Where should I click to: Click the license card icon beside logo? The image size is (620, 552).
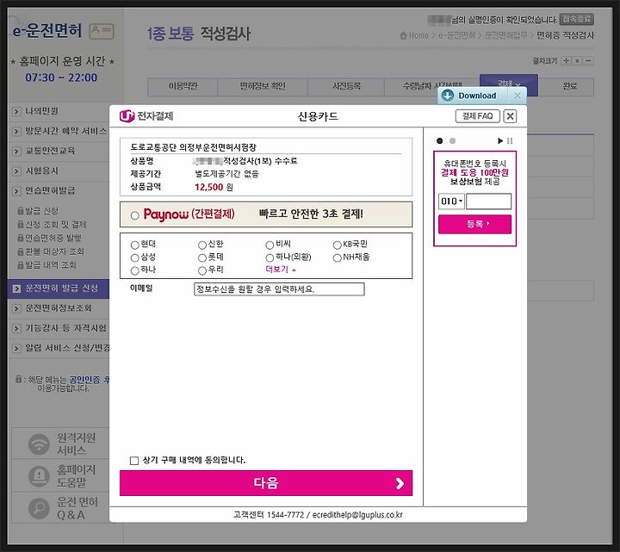(102, 31)
